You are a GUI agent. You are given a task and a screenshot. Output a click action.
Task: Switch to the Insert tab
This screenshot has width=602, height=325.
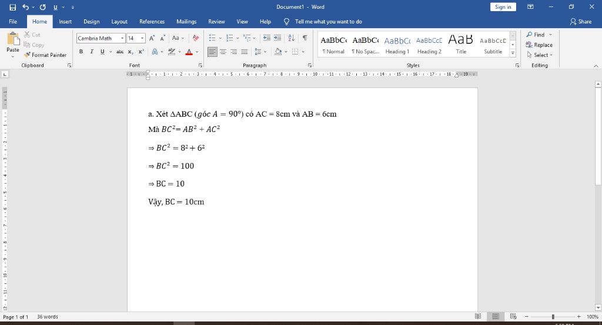click(x=65, y=22)
